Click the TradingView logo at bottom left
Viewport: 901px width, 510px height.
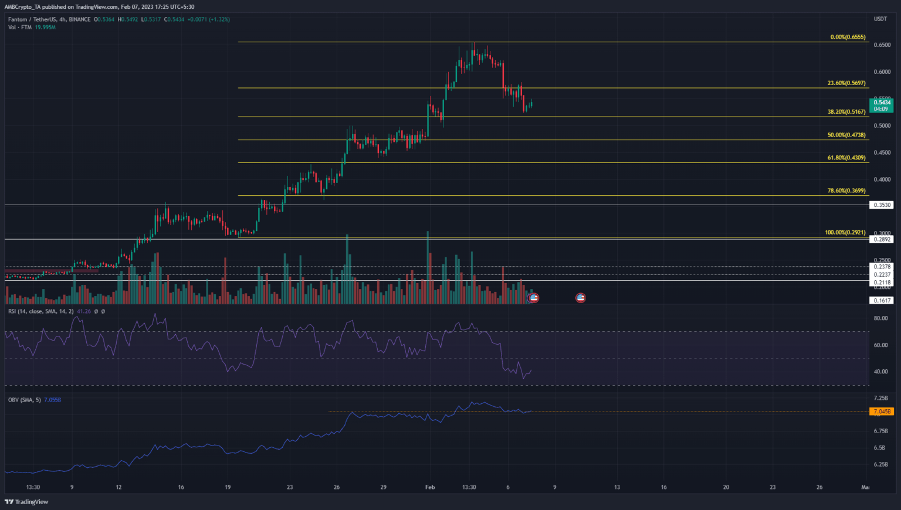click(x=26, y=502)
